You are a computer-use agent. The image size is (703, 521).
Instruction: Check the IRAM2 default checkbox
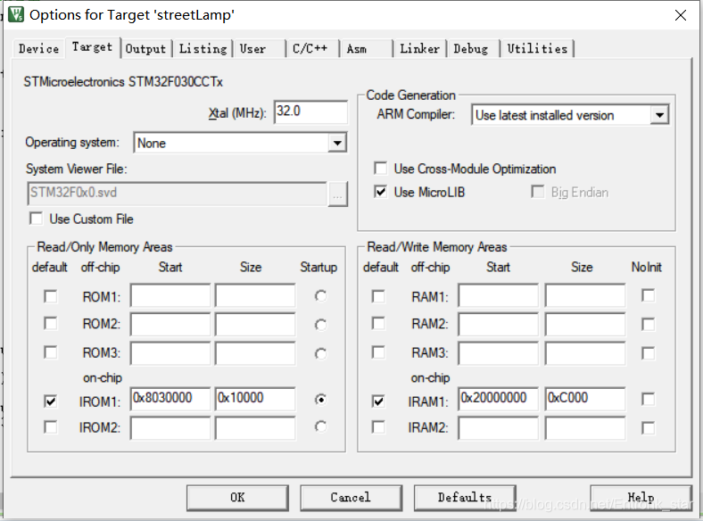[378, 426]
